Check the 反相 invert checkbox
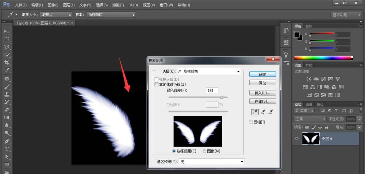 coord(251,122)
